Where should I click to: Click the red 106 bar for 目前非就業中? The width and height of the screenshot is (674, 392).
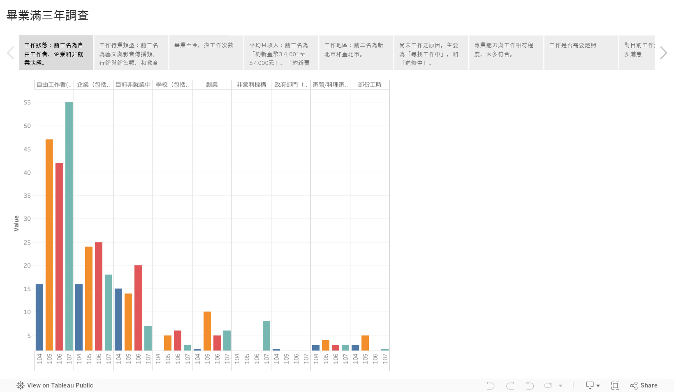coord(138,308)
